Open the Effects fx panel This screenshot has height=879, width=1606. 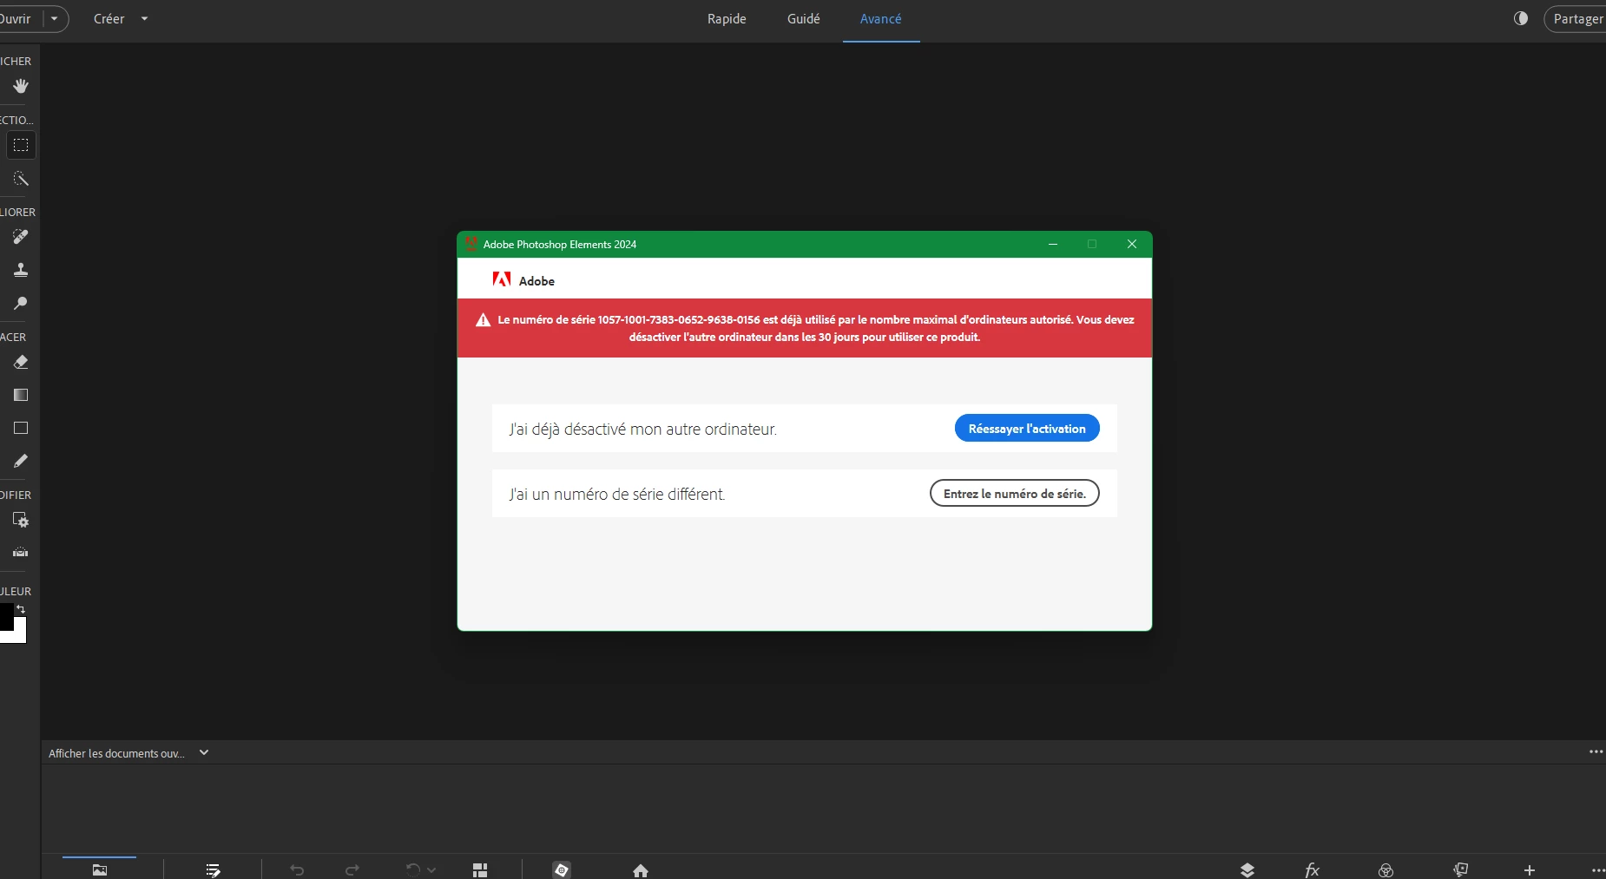coord(1313,869)
